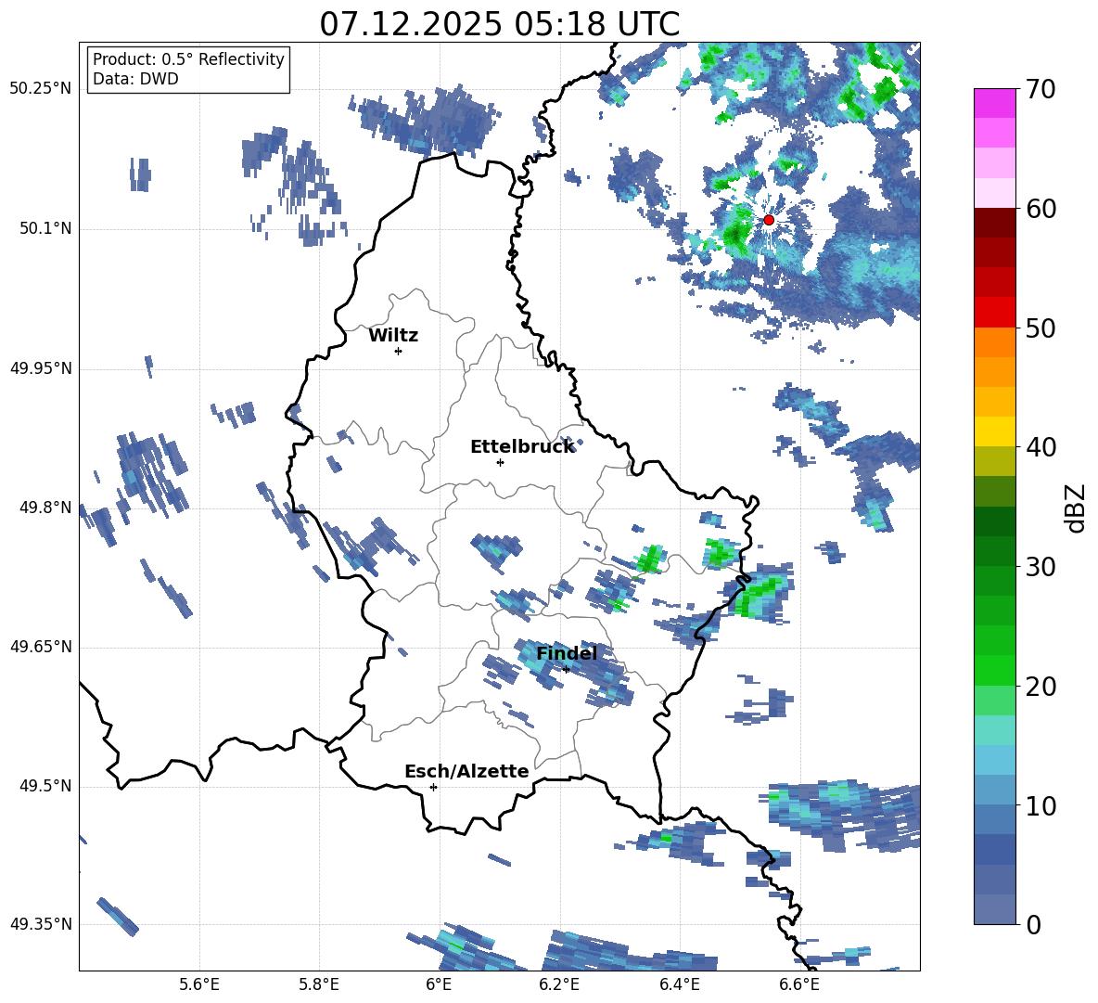Click the dBZ colorbar label
The image size is (1098, 1003).
1075,508
